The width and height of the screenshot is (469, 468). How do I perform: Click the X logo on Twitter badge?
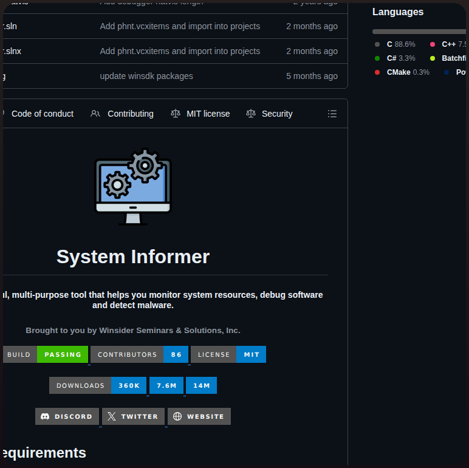click(112, 416)
